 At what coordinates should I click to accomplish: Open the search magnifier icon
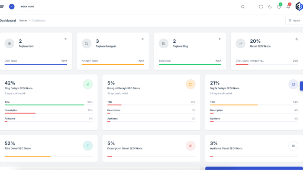coord(243,7)
